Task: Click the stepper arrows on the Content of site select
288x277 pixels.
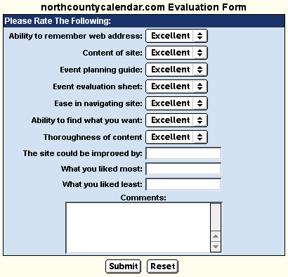Action: click(x=199, y=53)
